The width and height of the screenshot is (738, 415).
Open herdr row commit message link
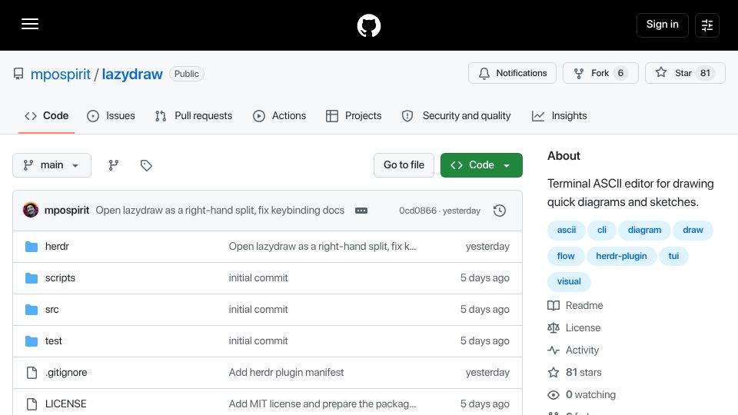click(x=322, y=247)
